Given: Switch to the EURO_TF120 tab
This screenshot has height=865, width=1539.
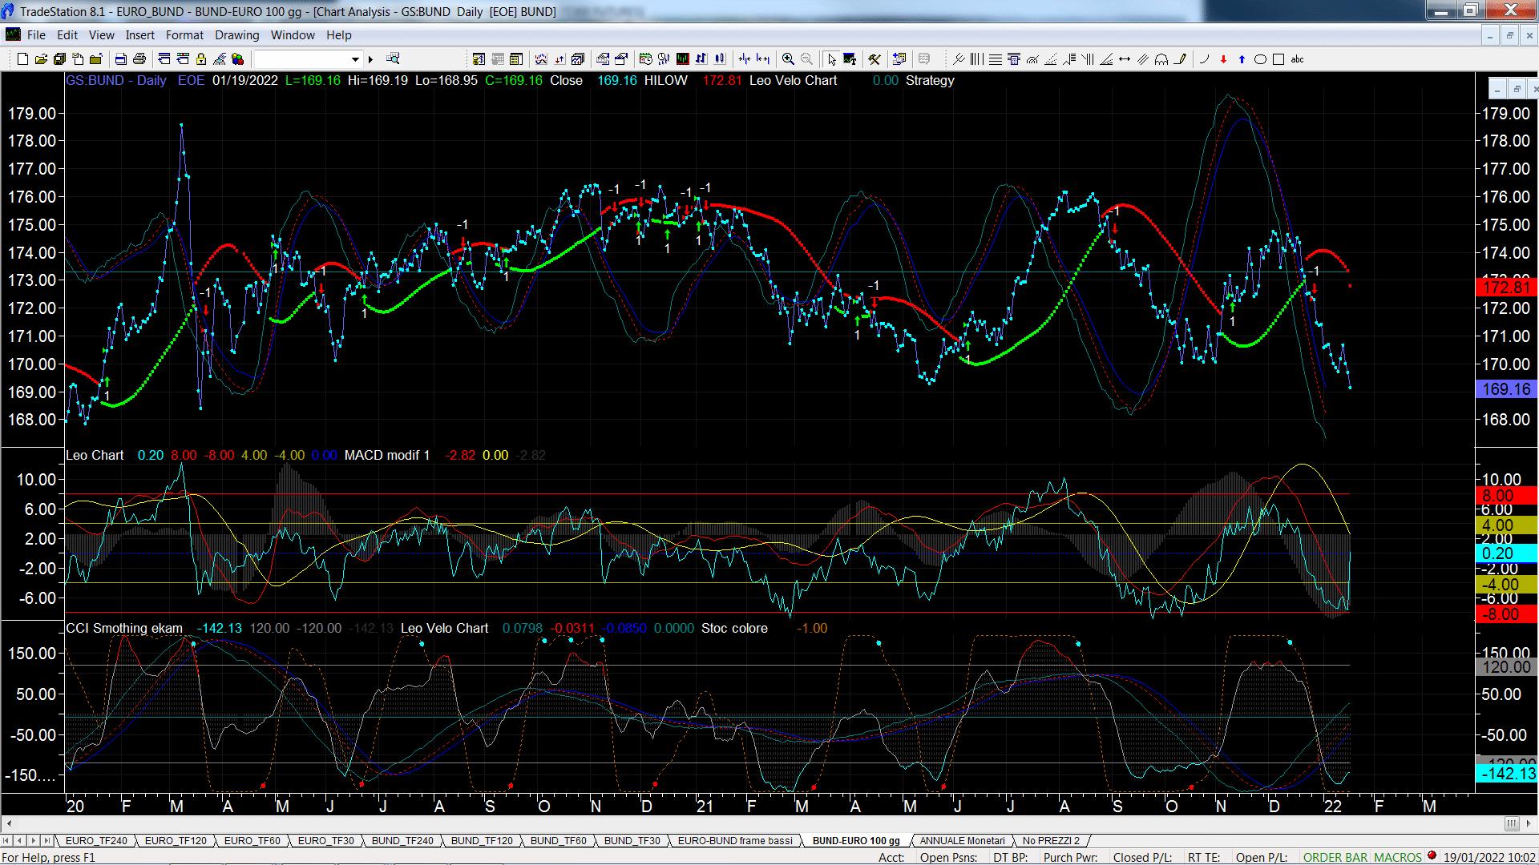Looking at the screenshot, I should pyautogui.click(x=176, y=840).
